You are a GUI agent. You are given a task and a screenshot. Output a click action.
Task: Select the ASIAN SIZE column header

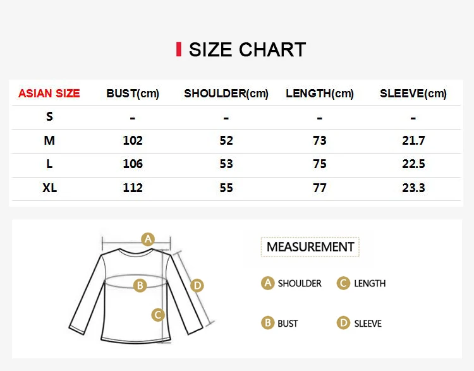pyautogui.click(x=49, y=94)
